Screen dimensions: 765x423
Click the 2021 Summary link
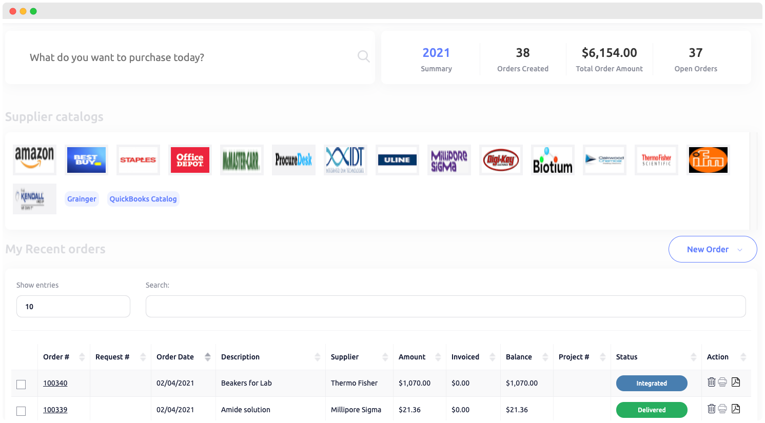click(436, 59)
